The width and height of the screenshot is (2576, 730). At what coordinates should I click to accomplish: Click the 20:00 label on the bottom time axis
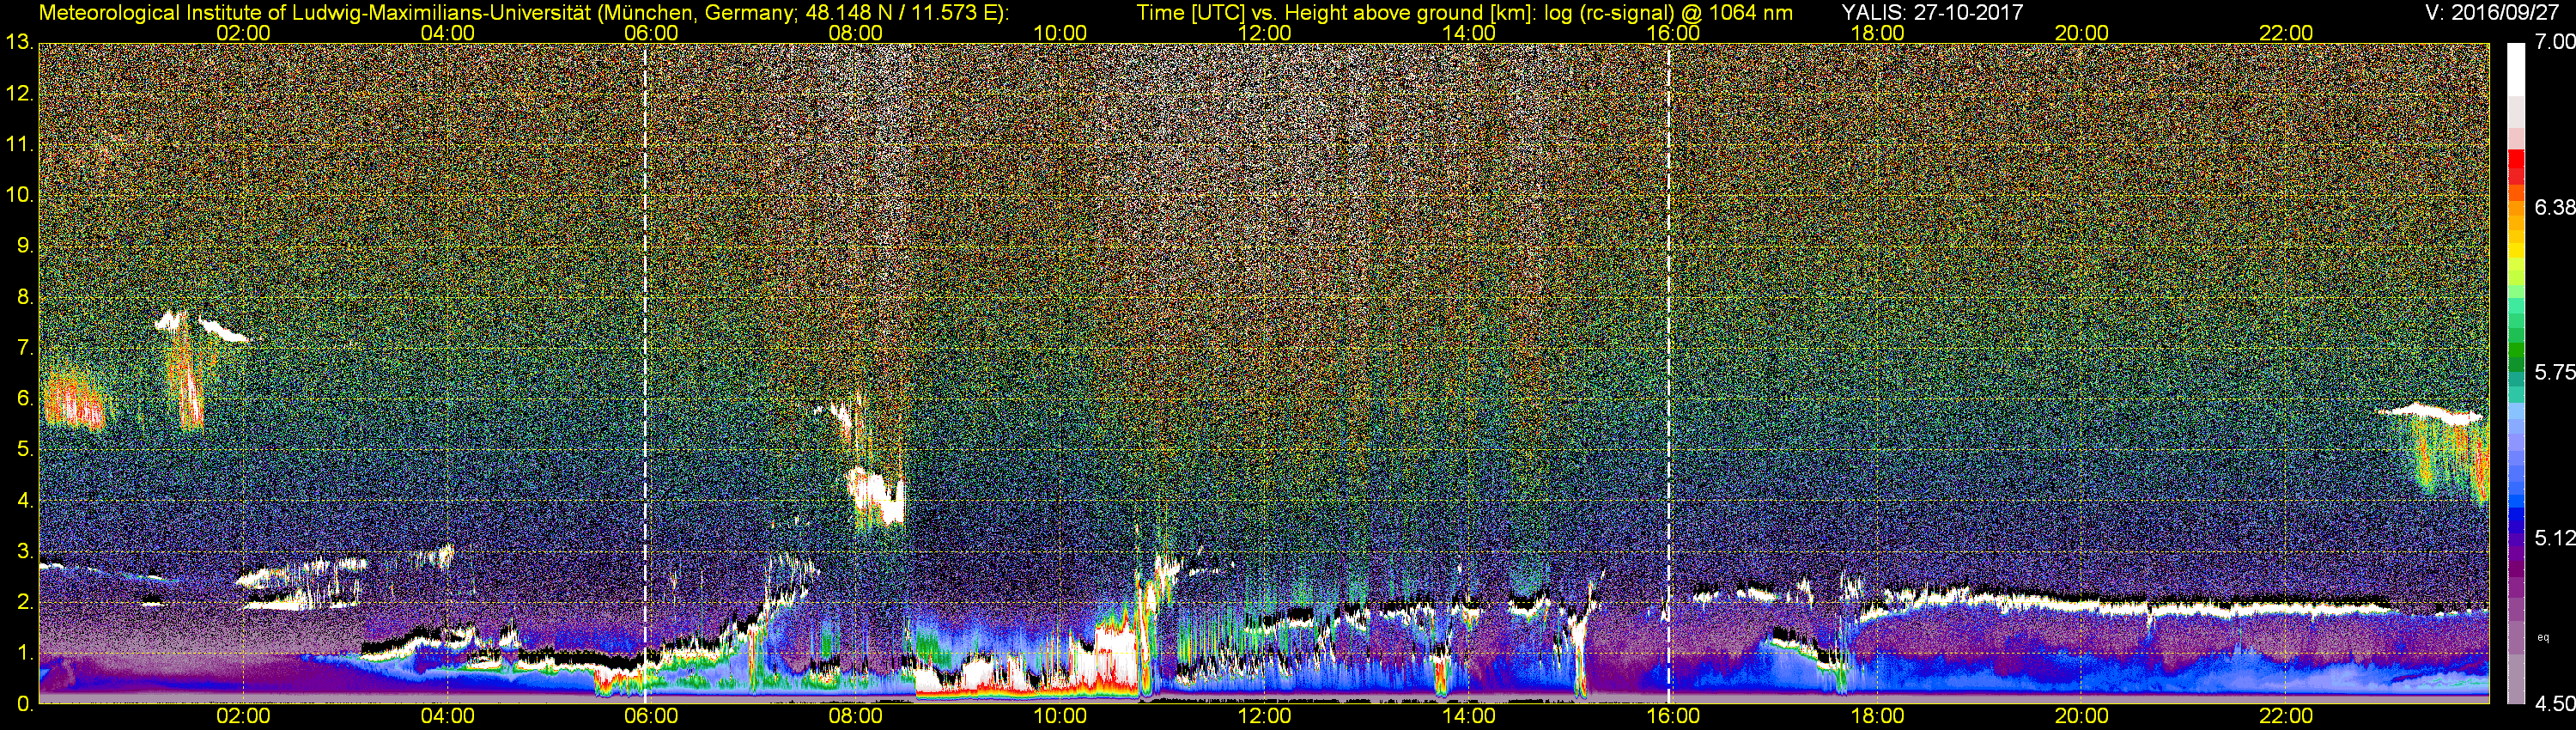tap(2082, 716)
